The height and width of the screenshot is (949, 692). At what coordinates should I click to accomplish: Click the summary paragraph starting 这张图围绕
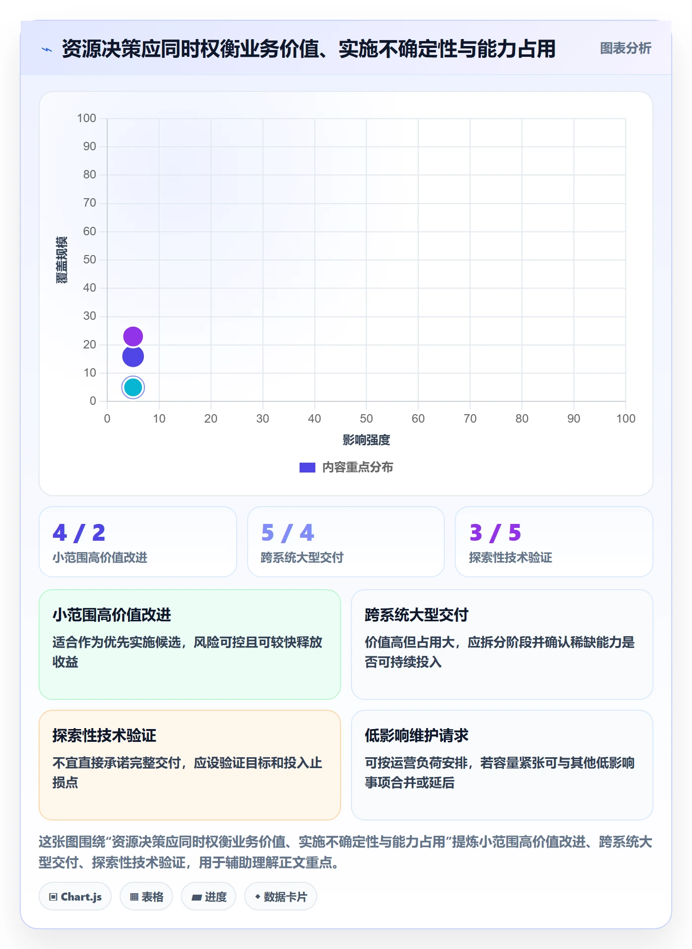[x=346, y=852]
